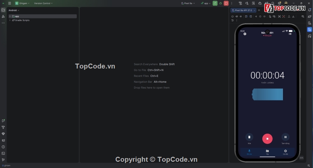Add a new running device tab
The height and width of the screenshot is (168, 313).
point(259,10)
